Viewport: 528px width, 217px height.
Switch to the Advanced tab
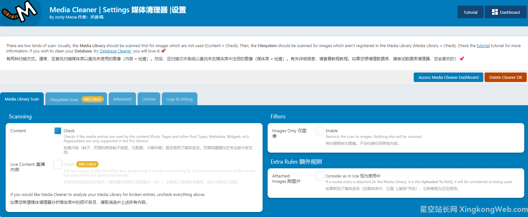click(122, 99)
